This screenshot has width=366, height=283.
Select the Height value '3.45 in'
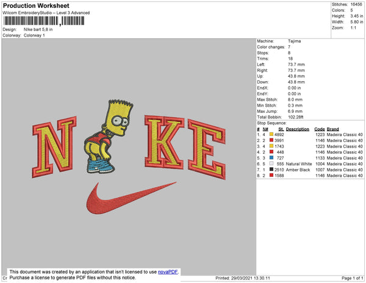tap(357, 16)
